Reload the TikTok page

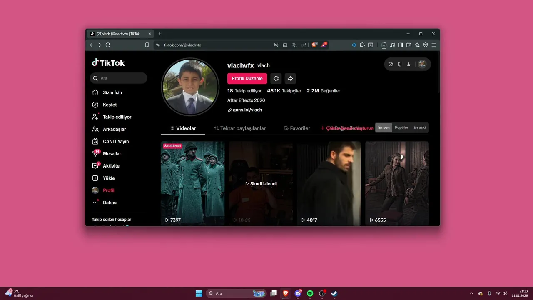pyautogui.click(x=108, y=45)
